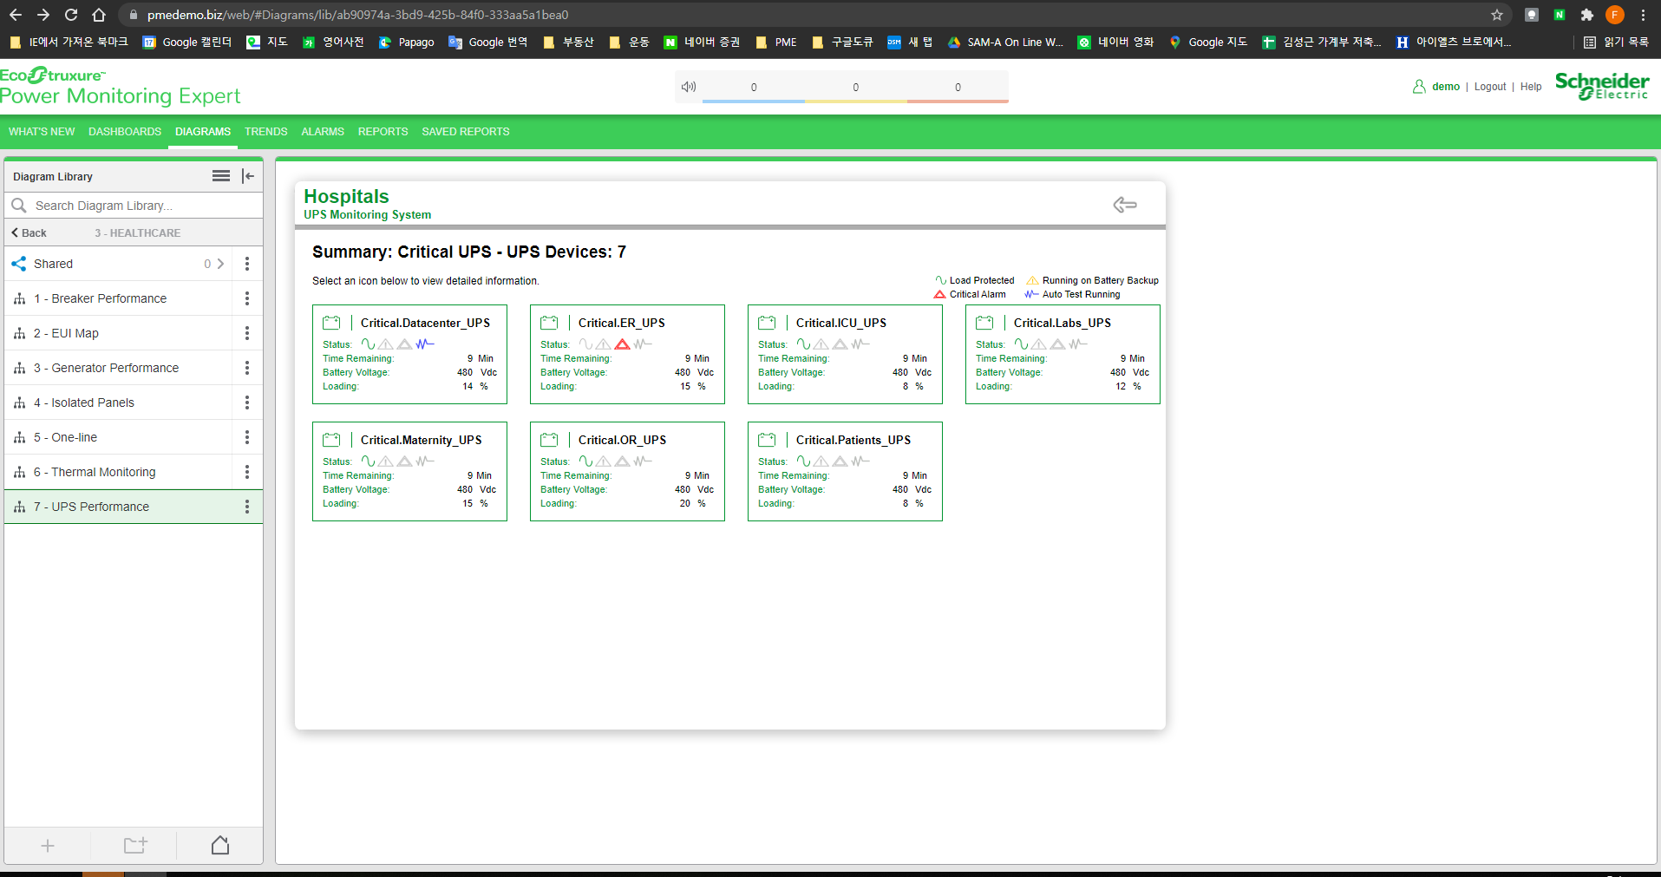Open the ALARMS tab
This screenshot has width=1661, height=877.
click(323, 132)
